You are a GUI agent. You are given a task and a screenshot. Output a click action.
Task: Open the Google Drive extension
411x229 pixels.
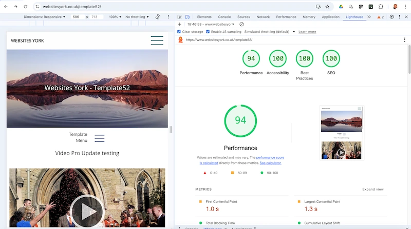point(341,7)
